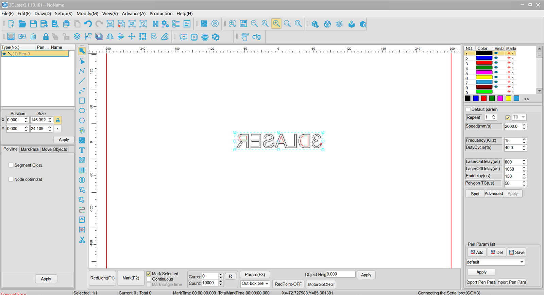Open the cfg configuration tool

pyautogui.click(x=256, y=36)
